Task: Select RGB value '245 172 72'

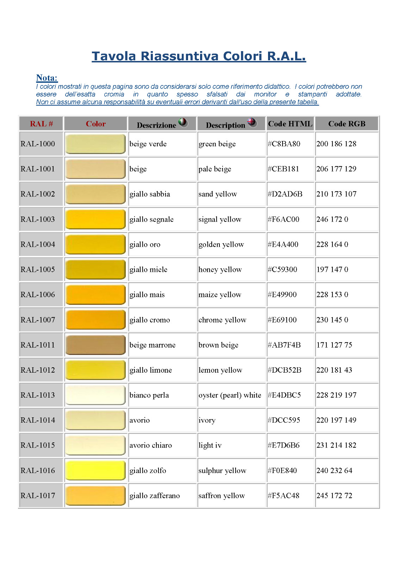Action: click(334, 496)
